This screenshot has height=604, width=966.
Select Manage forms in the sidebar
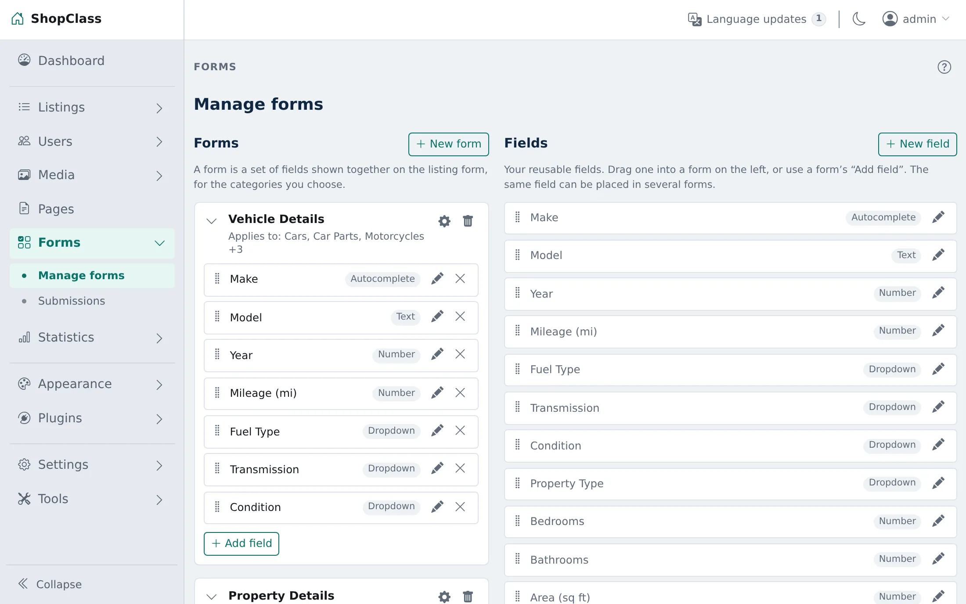(92, 276)
